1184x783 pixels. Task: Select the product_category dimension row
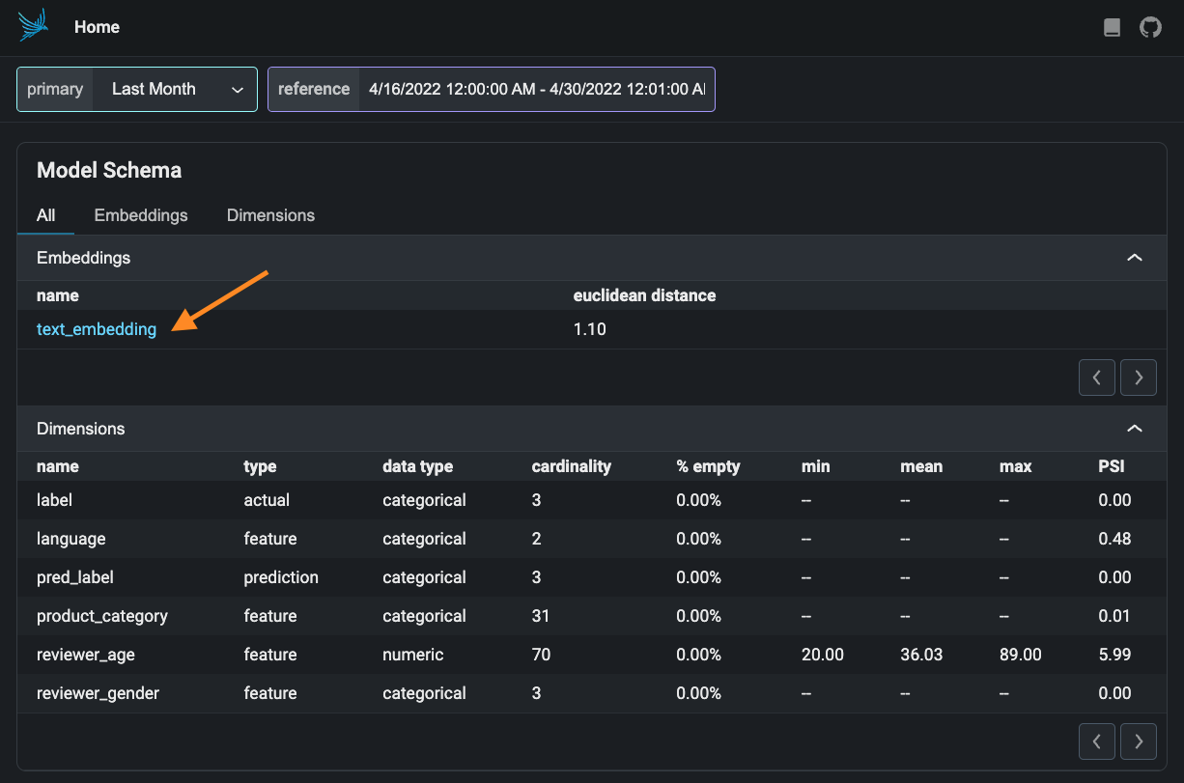coord(102,616)
